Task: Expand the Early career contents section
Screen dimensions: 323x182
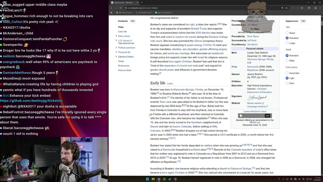Action: tap(116, 36)
